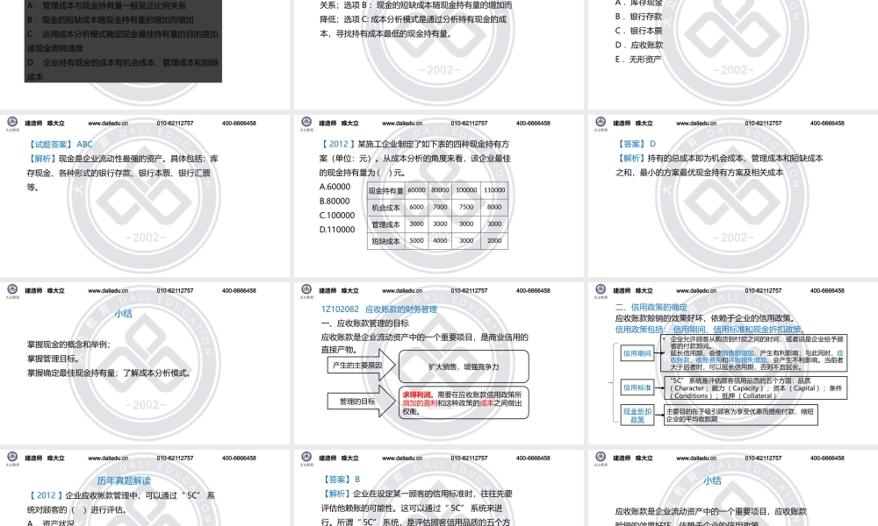Click the logo on the 【答案】B slide header

pos(304,458)
